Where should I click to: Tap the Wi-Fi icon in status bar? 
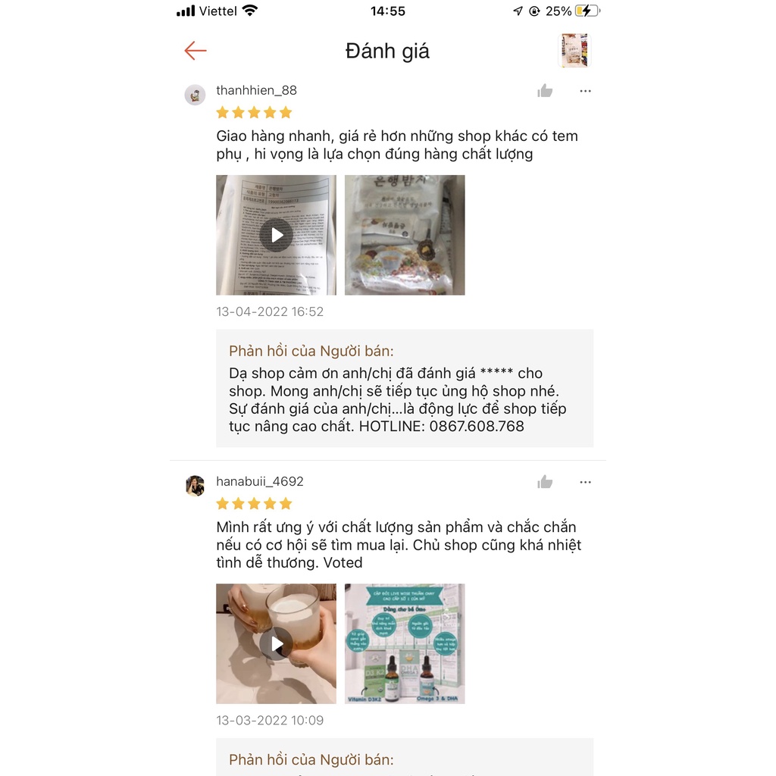[250, 11]
